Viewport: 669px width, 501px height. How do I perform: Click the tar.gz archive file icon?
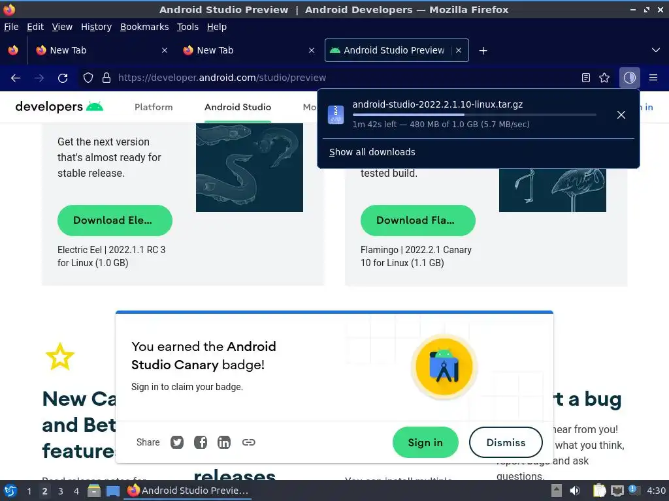[x=336, y=115]
